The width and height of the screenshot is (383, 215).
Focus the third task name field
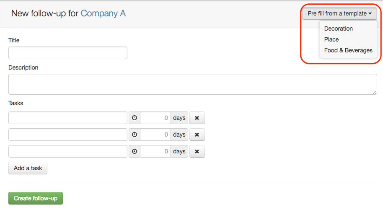(x=68, y=151)
